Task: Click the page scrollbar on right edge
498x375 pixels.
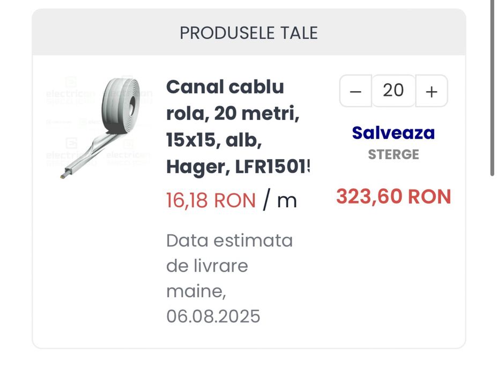Action: pos(492,86)
